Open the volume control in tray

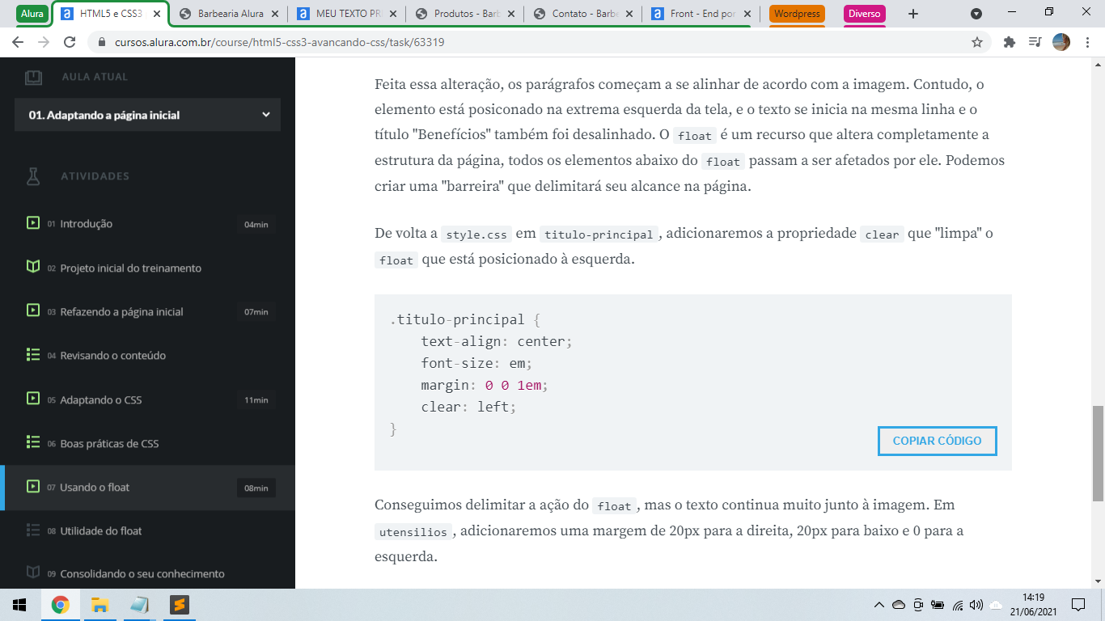[x=976, y=605]
